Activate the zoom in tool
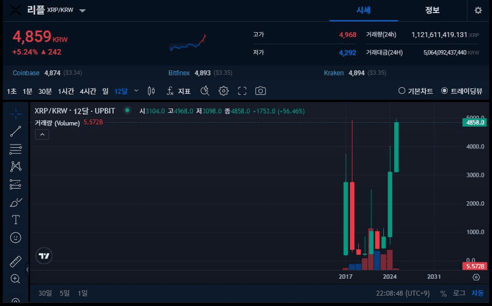The width and height of the screenshot is (492, 306). tap(16, 279)
